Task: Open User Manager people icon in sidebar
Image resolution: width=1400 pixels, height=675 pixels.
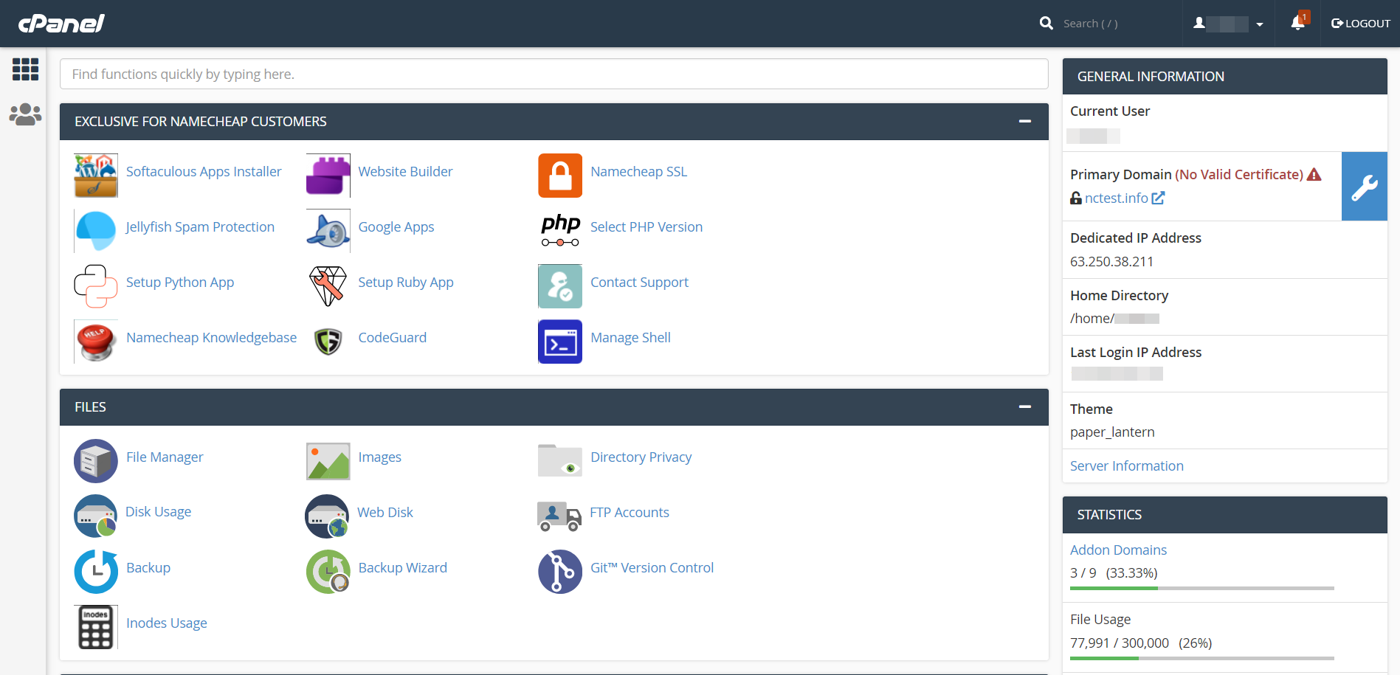Action: tap(25, 114)
